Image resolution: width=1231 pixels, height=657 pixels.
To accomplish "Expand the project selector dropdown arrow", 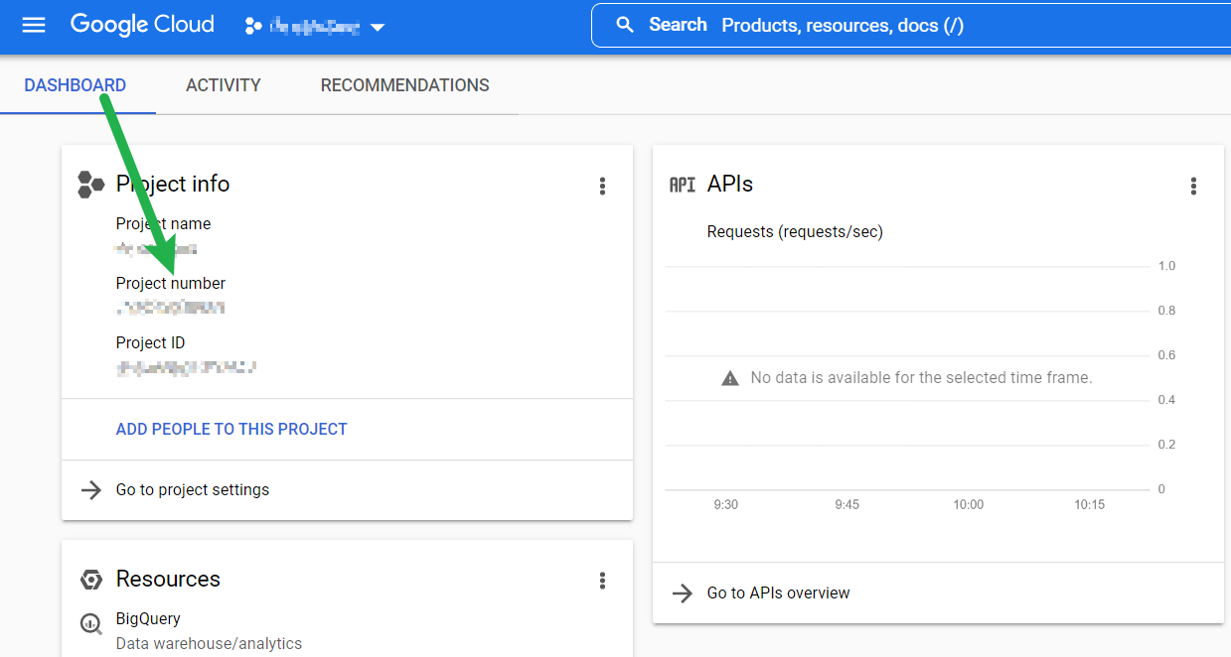I will click(x=378, y=28).
